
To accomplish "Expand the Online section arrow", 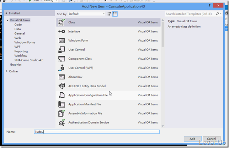I will pos(6,71).
